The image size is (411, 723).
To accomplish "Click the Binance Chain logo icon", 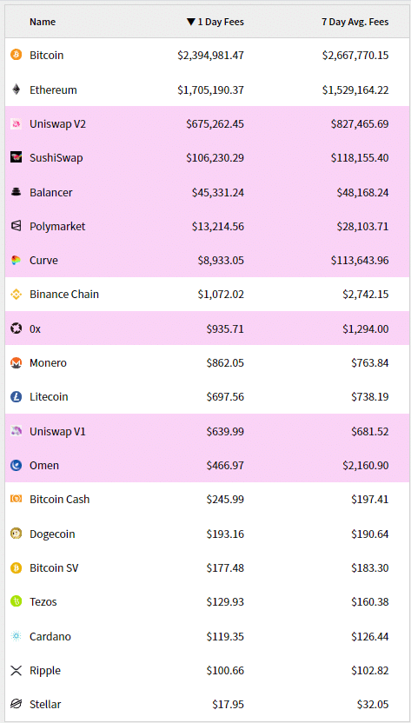I will [17, 295].
